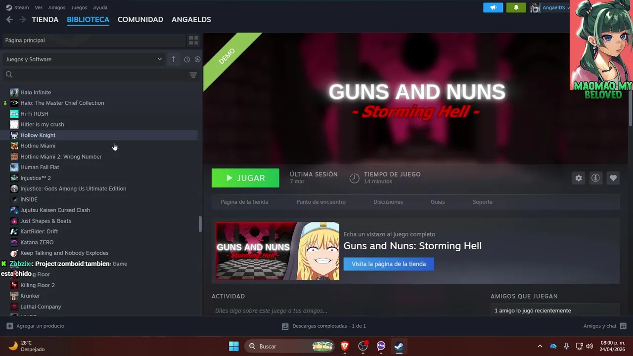Switch library to grid view icon
The image size is (633, 356).
coord(193,40)
